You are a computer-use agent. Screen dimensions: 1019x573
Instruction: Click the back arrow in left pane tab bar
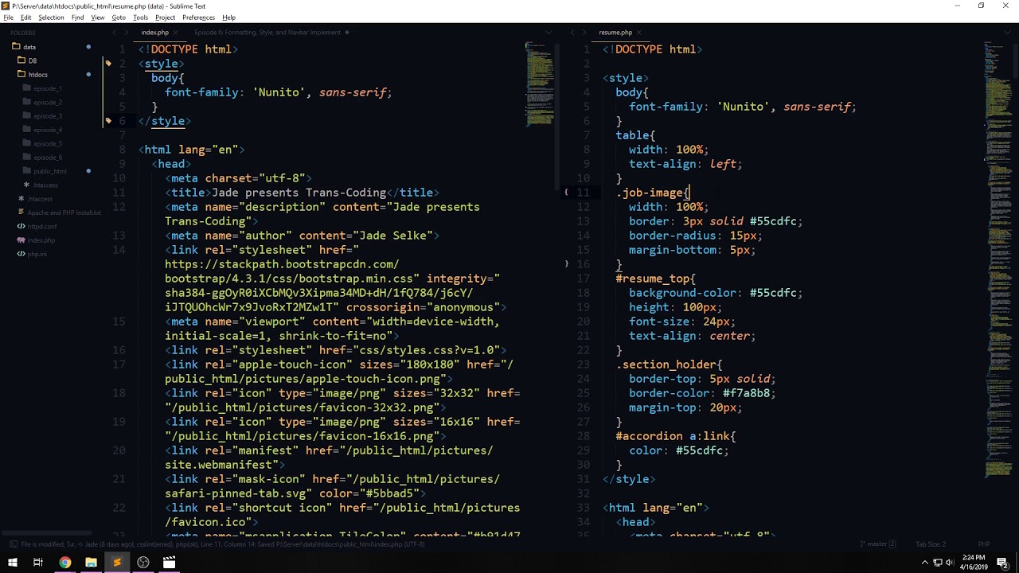pyautogui.click(x=114, y=33)
